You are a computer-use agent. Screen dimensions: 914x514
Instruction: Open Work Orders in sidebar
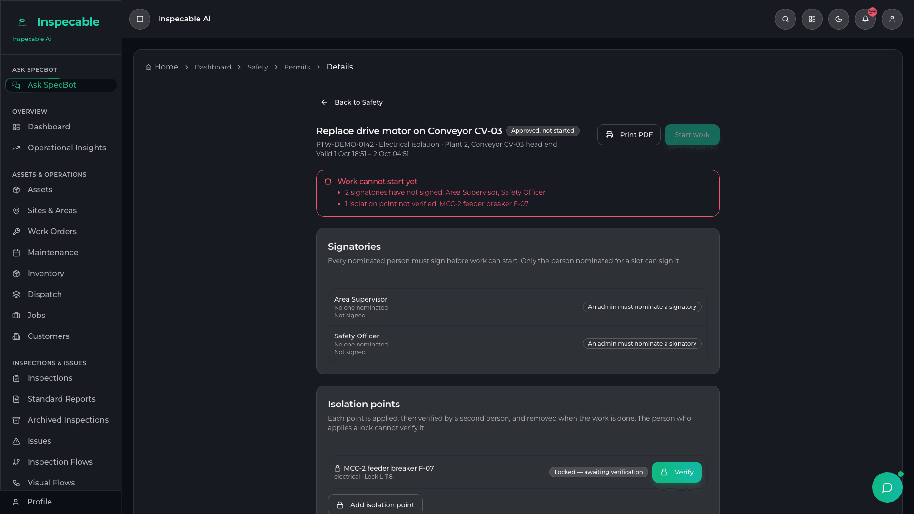[x=61, y=232]
